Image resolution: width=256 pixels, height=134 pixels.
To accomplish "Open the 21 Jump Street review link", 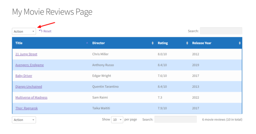I will tap(26, 54).
